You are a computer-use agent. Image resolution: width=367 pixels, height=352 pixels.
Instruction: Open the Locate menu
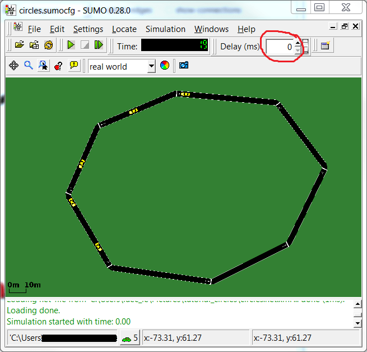click(124, 29)
